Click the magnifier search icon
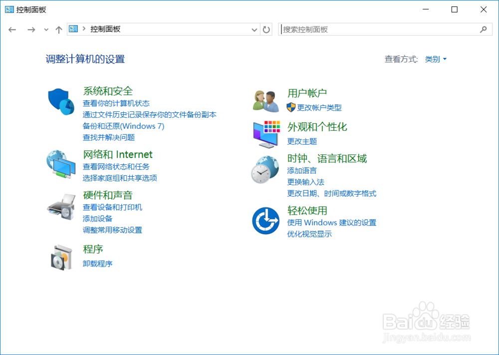Viewport: 499px width, 355px height. 483,29
